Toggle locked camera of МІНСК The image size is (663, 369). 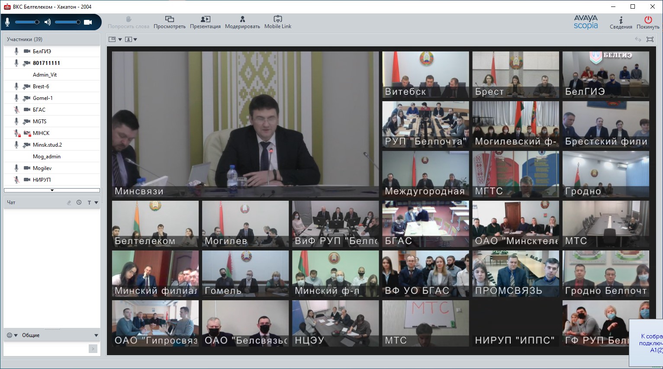27,133
